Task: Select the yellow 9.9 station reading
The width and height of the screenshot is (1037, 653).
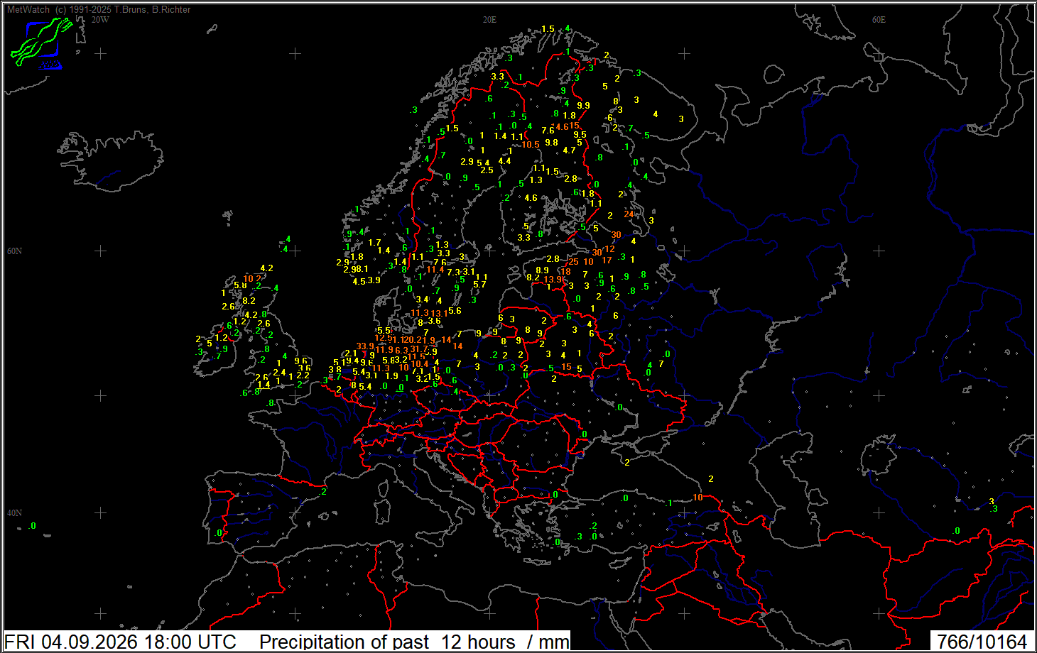Action: pyautogui.click(x=583, y=106)
